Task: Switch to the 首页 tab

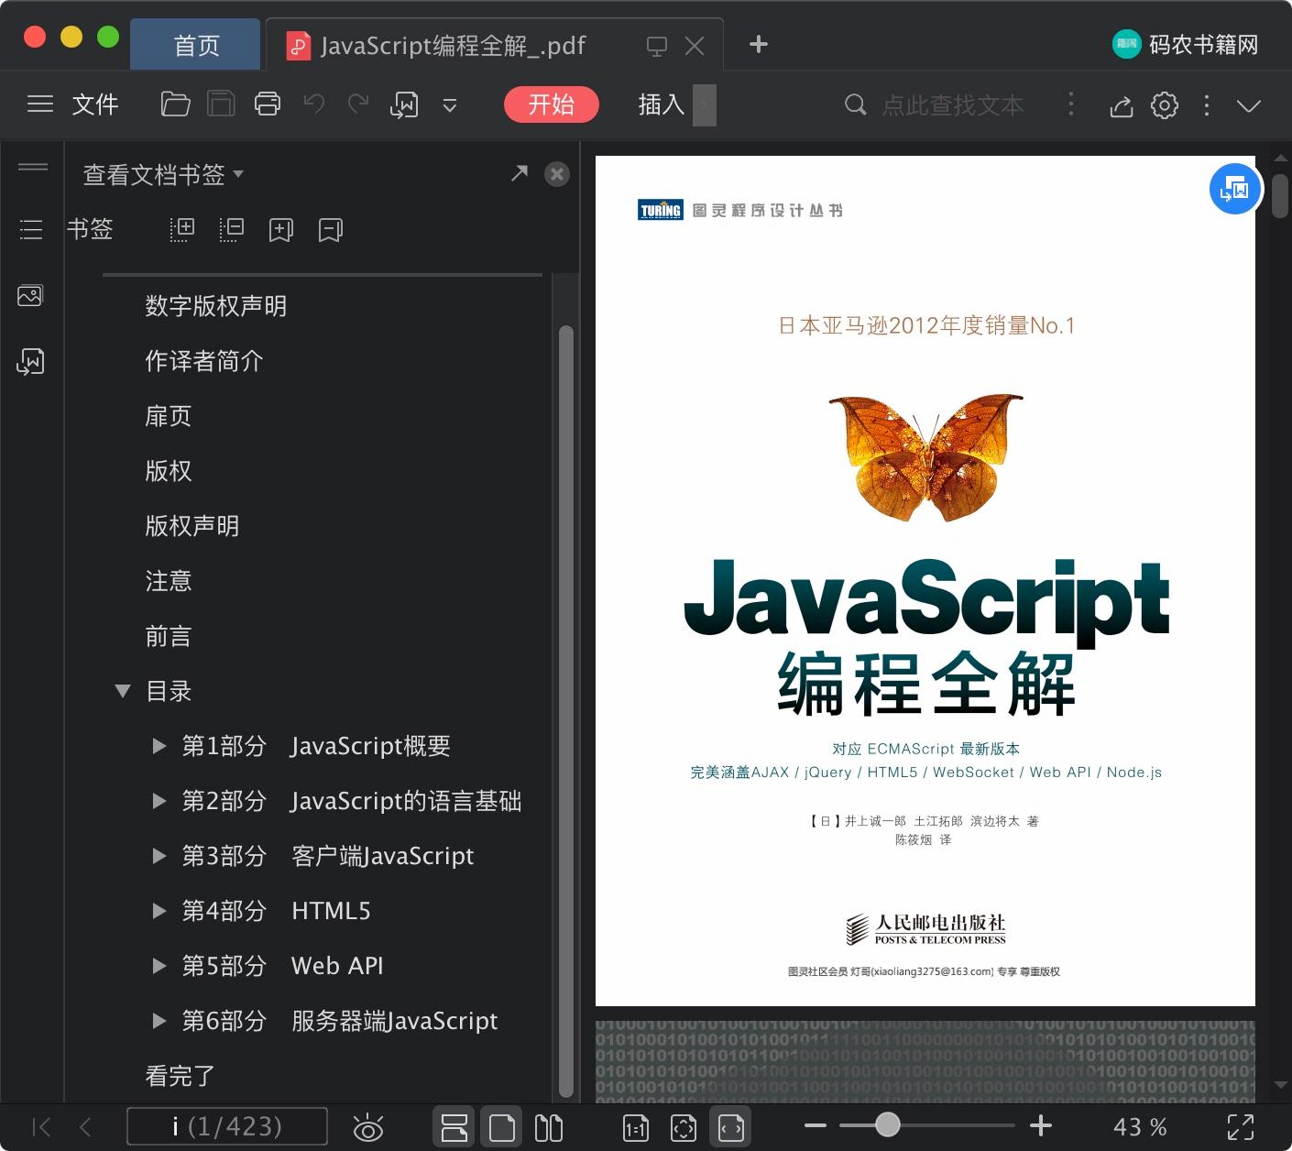Action: click(196, 45)
